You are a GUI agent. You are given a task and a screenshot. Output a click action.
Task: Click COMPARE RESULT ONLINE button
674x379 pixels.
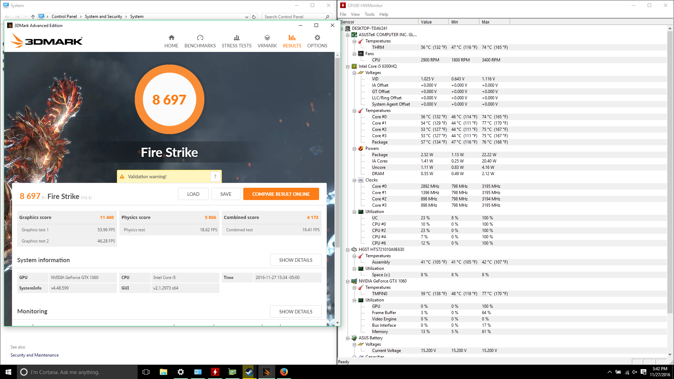tap(281, 194)
